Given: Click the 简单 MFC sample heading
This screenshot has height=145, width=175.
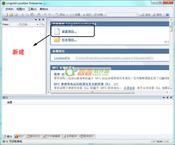Looking at the screenshot, I should tap(61, 74).
